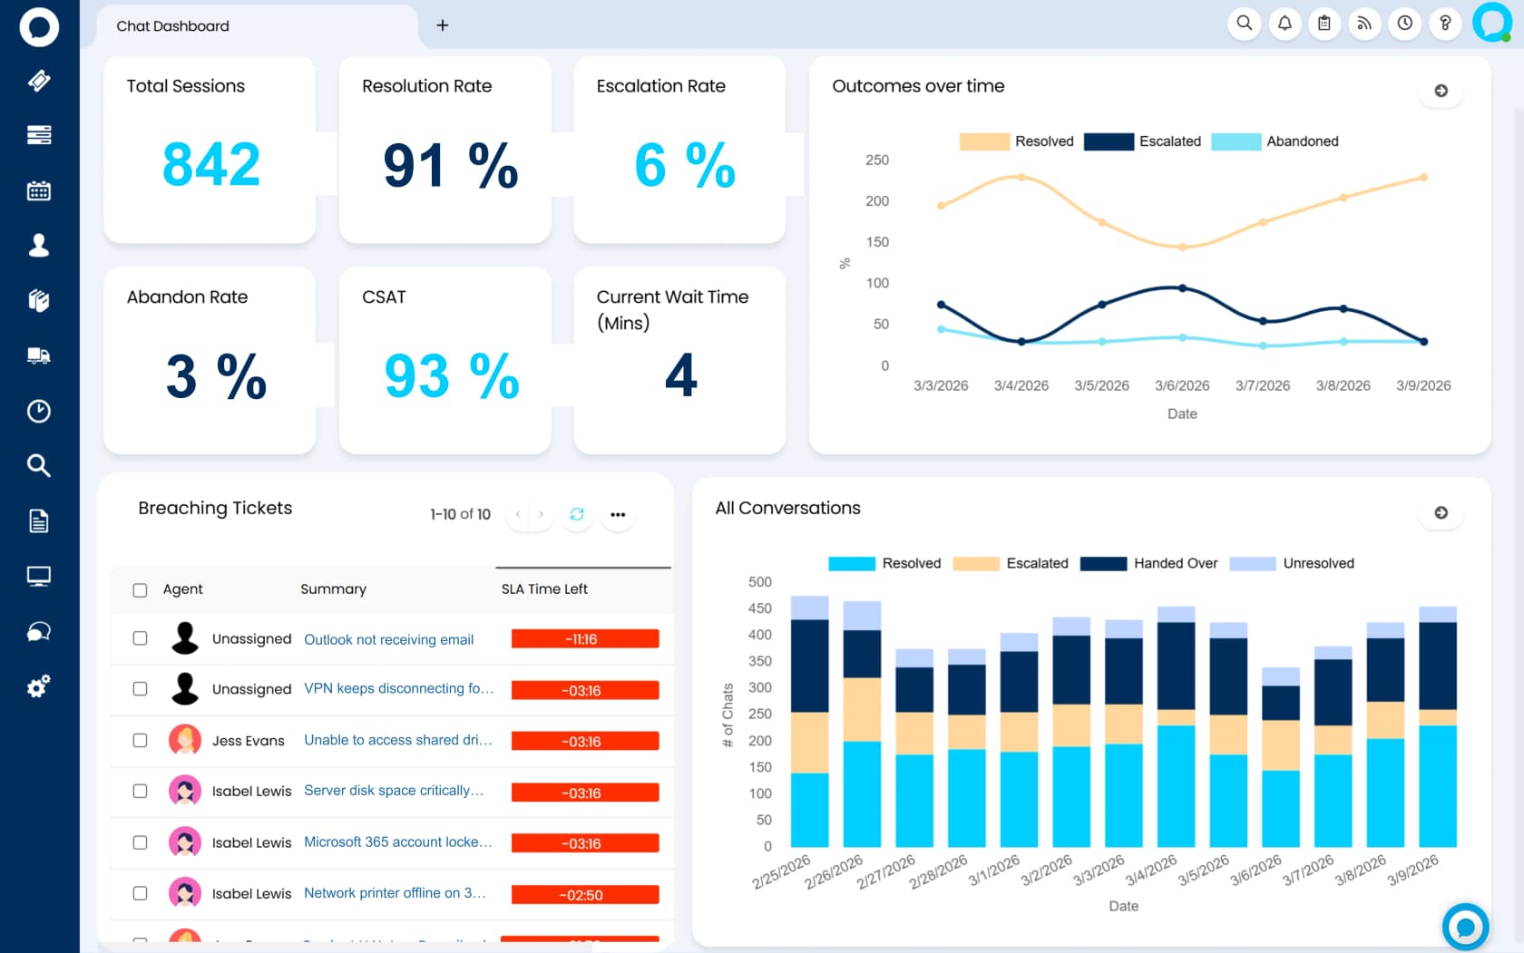The height and width of the screenshot is (953, 1524).
Task: Open ticket Network printer offline
Action: pyautogui.click(x=395, y=893)
